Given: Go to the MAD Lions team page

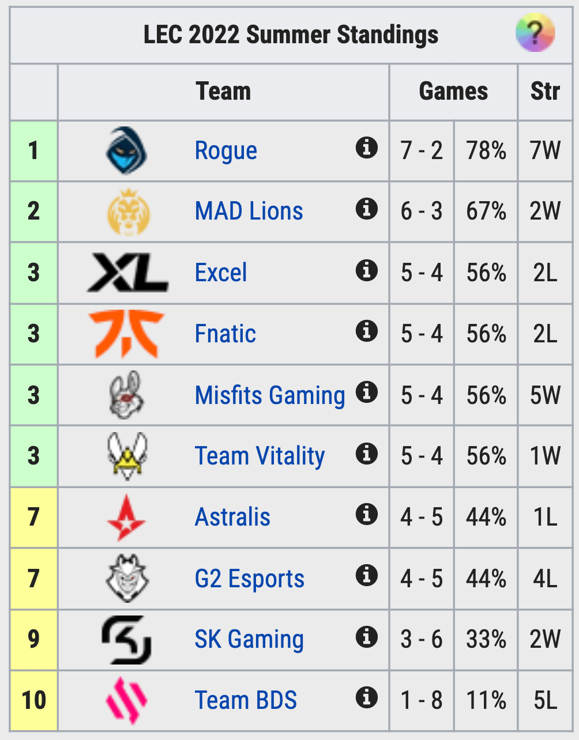Looking at the screenshot, I should point(249,212).
